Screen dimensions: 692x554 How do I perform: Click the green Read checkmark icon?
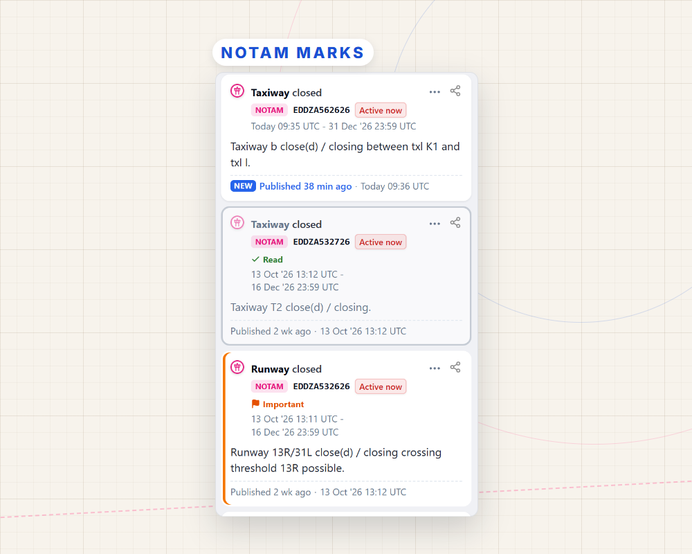click(255, 259)
